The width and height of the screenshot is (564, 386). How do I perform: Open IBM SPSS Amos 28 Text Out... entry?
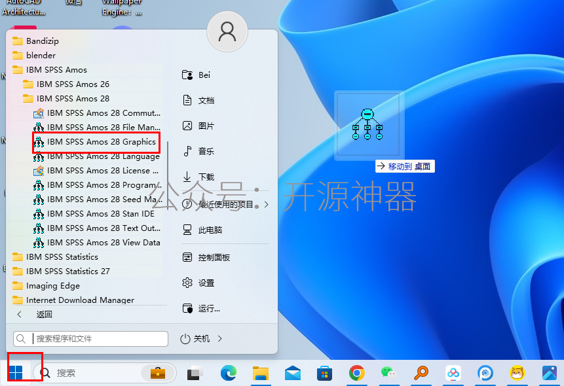coord(97,228)
